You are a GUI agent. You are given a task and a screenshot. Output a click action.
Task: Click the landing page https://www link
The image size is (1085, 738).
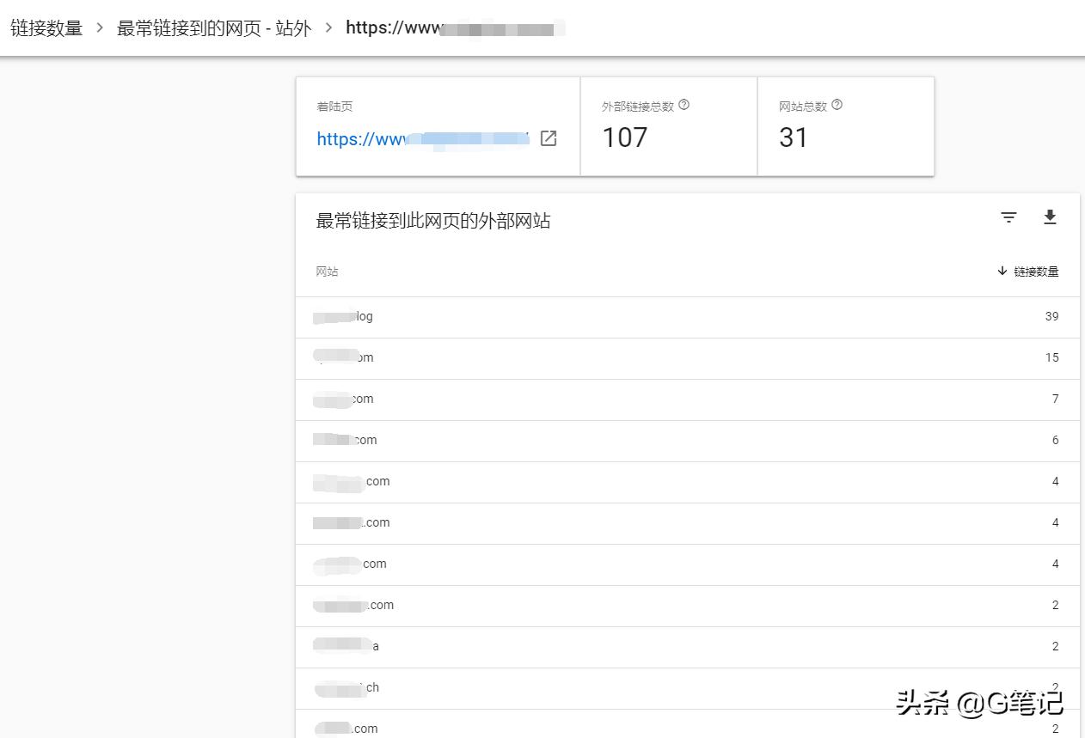pyautogui.click(x=423, y=139)
